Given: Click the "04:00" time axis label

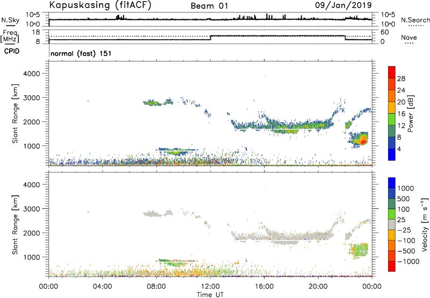Looking at the screenshot, I should pos(103,287).
